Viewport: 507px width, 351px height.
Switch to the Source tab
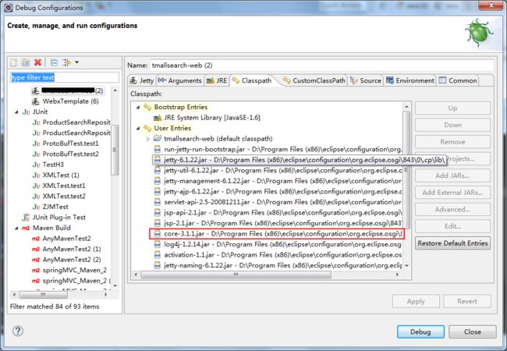click(x=366, y=80)
